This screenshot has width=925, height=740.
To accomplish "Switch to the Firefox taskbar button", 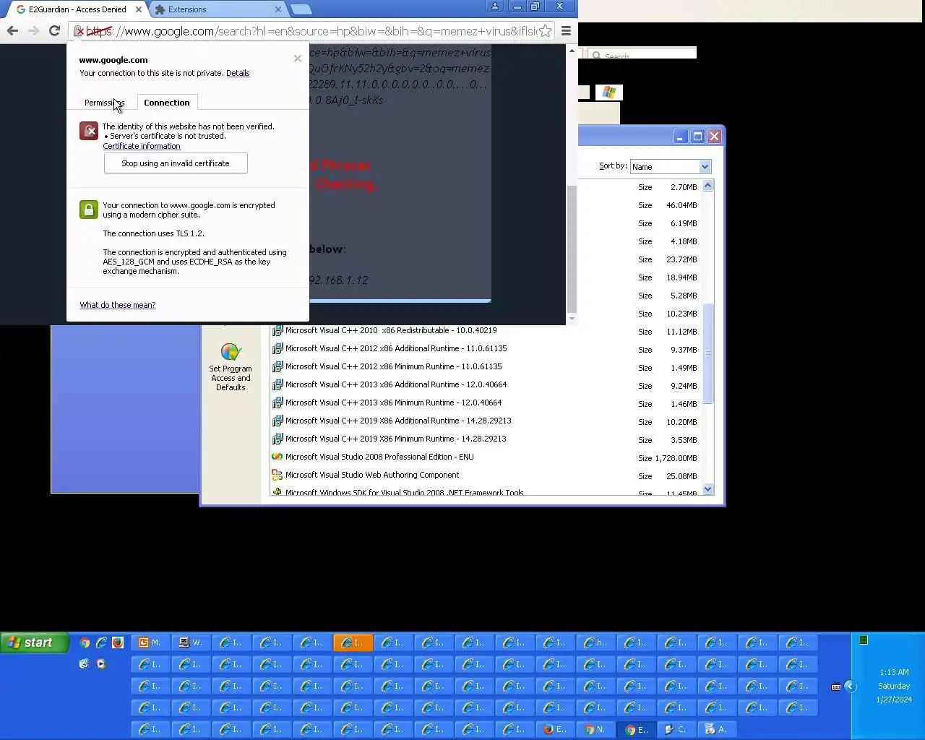I will tap(555, 729).
